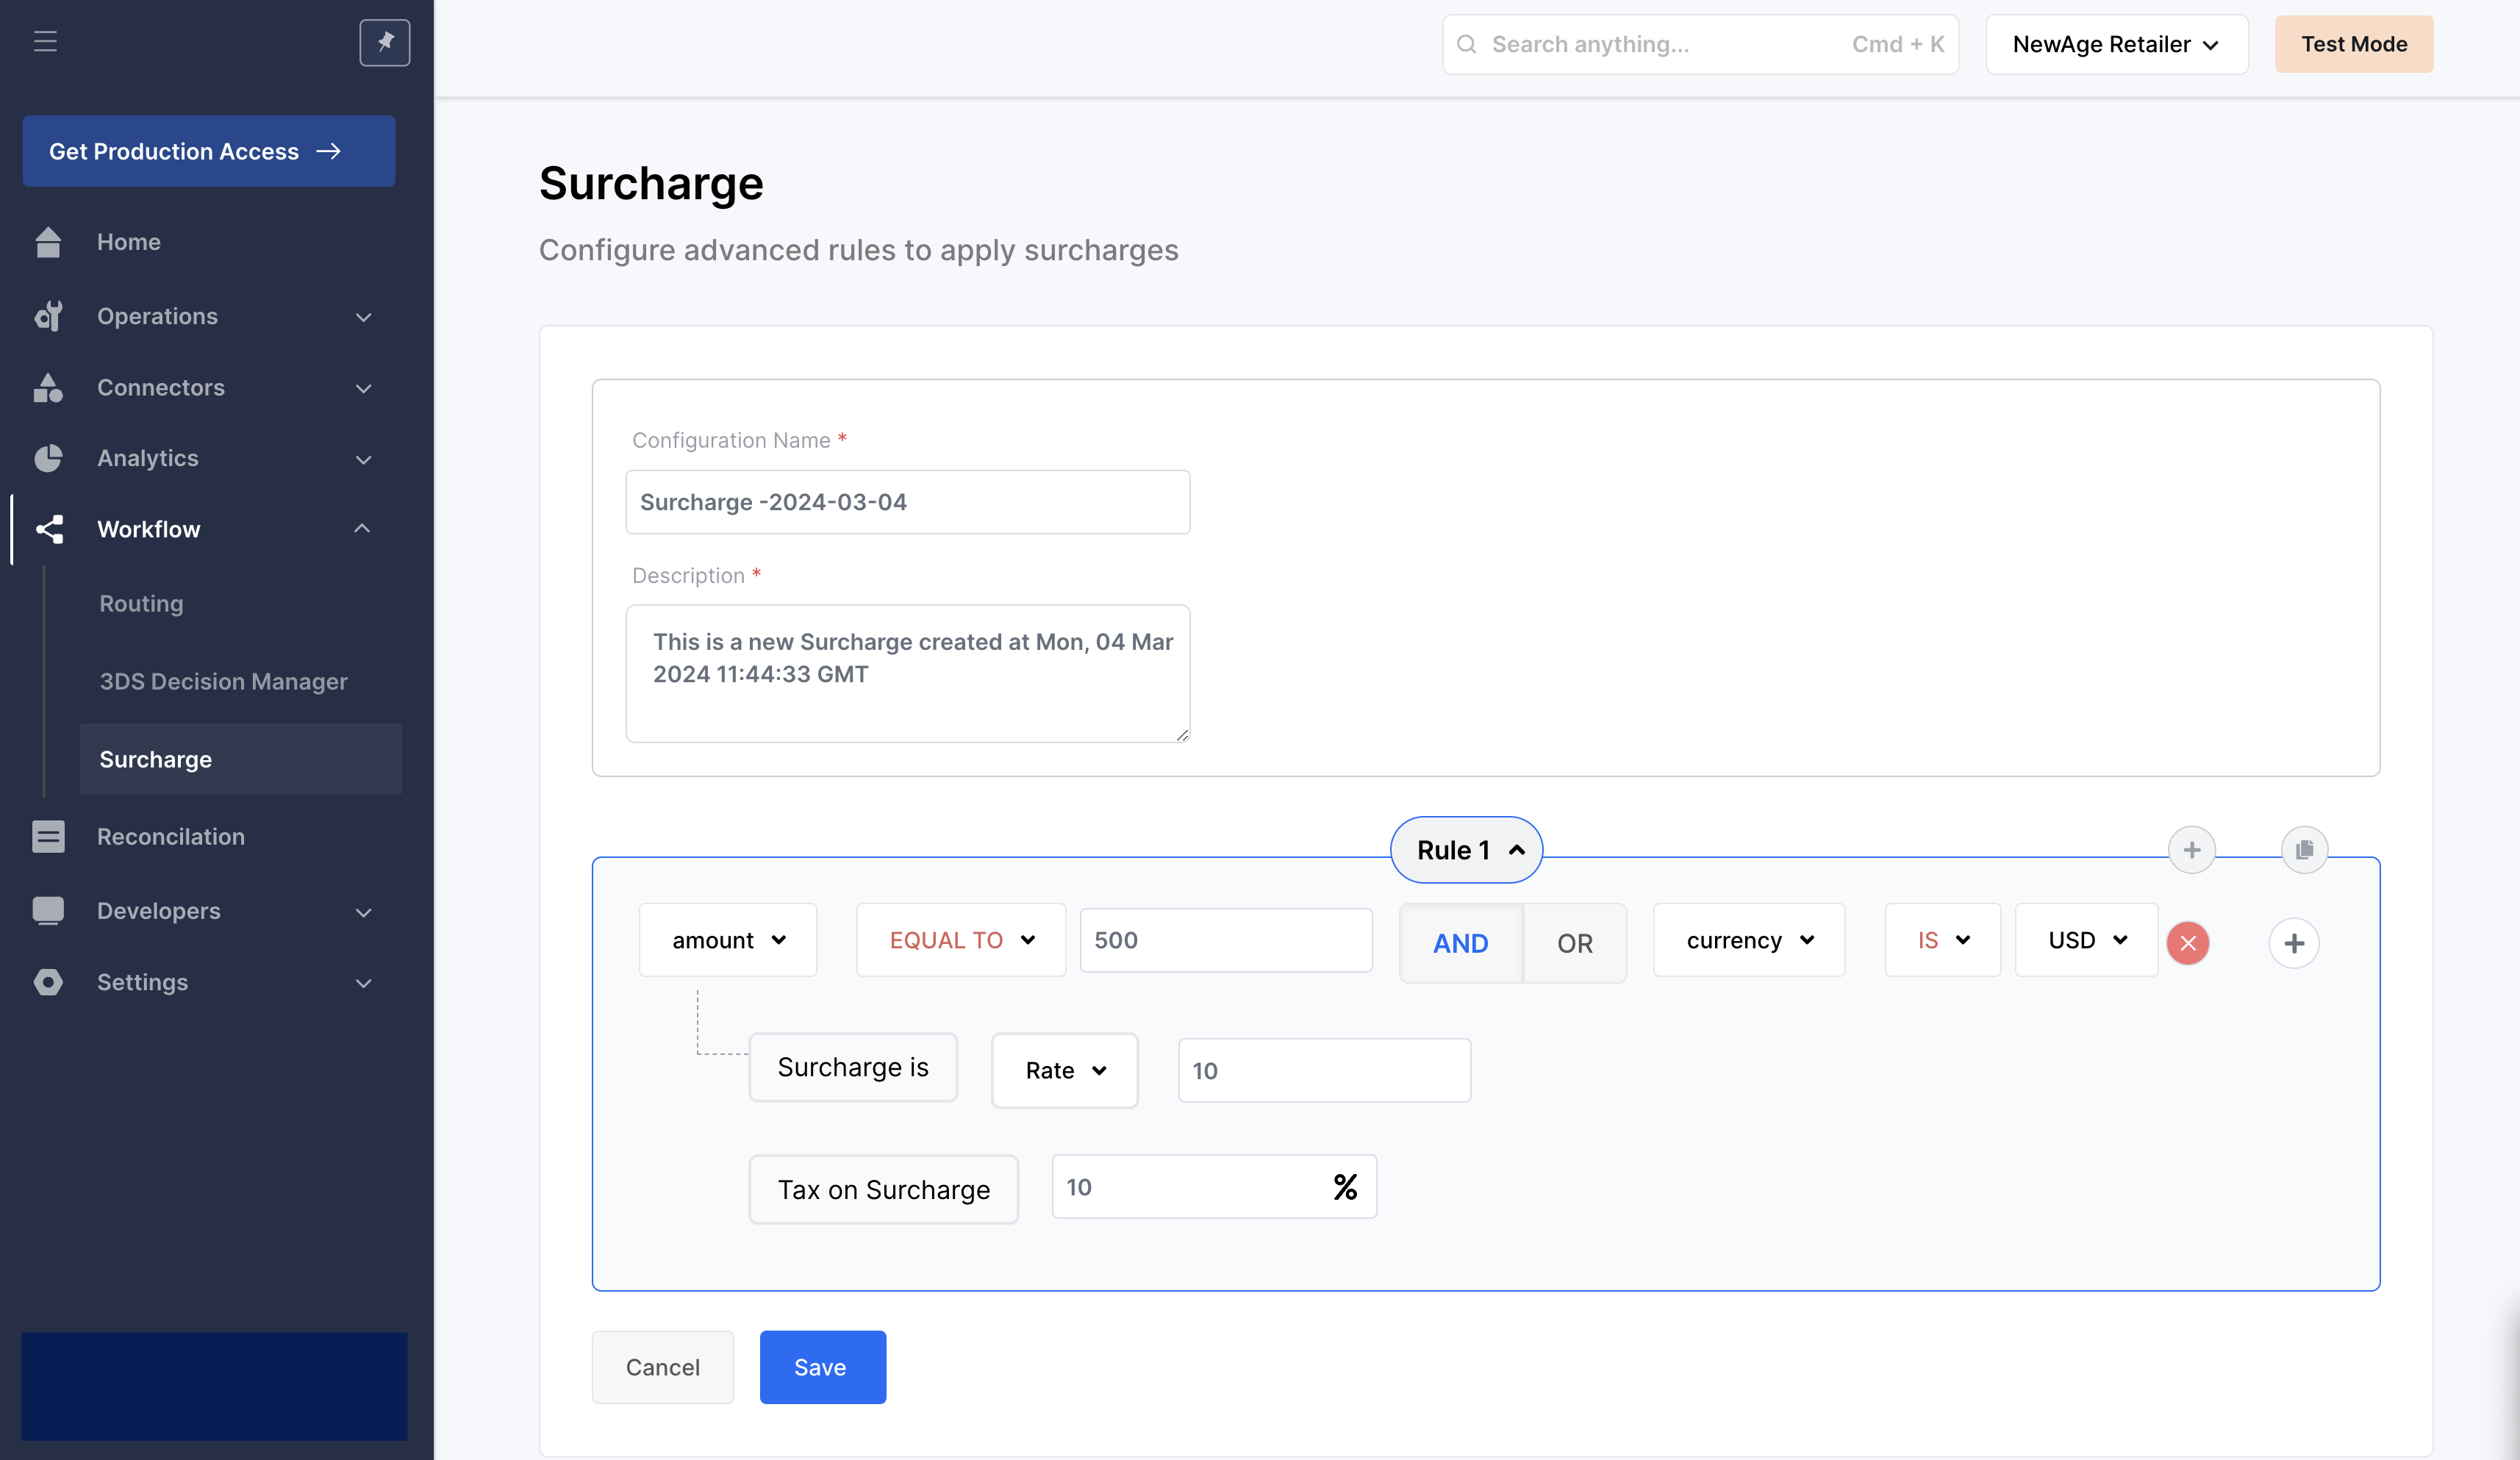This screenshot has height=1460, width=2520.
Task: Select the OR logical operator
Action: point(1574,943)
